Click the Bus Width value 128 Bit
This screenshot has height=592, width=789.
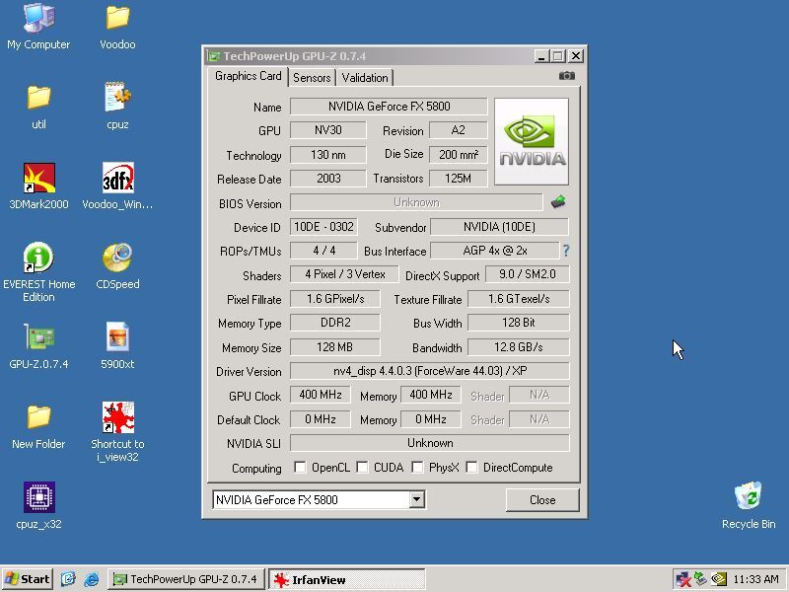pyautogui.click(x=519, y=323)
